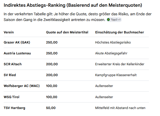Select the TSV Hartberg row name
This screenshot has width=160, height=116.
click(14, 108)
